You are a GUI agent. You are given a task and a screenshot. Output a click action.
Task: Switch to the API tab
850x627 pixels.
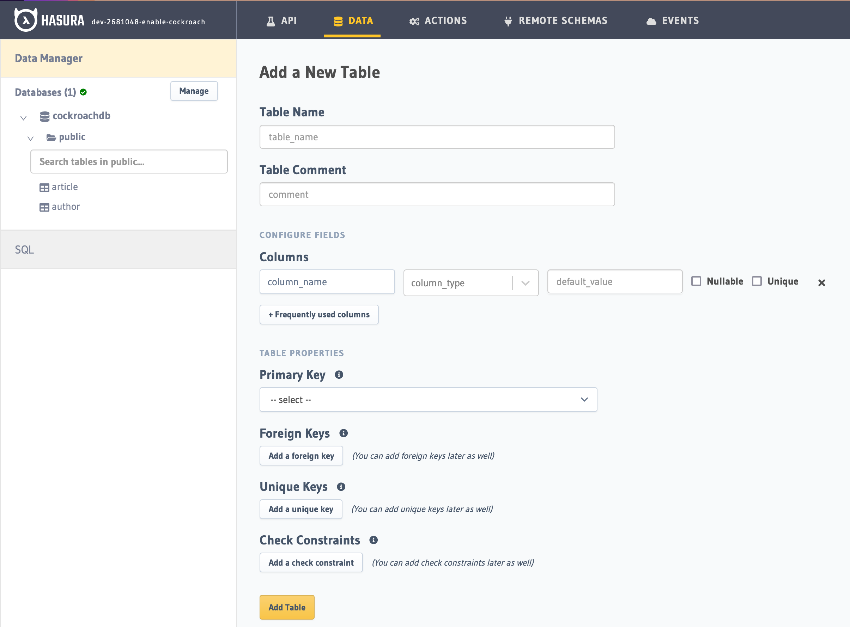click(281, 20)
